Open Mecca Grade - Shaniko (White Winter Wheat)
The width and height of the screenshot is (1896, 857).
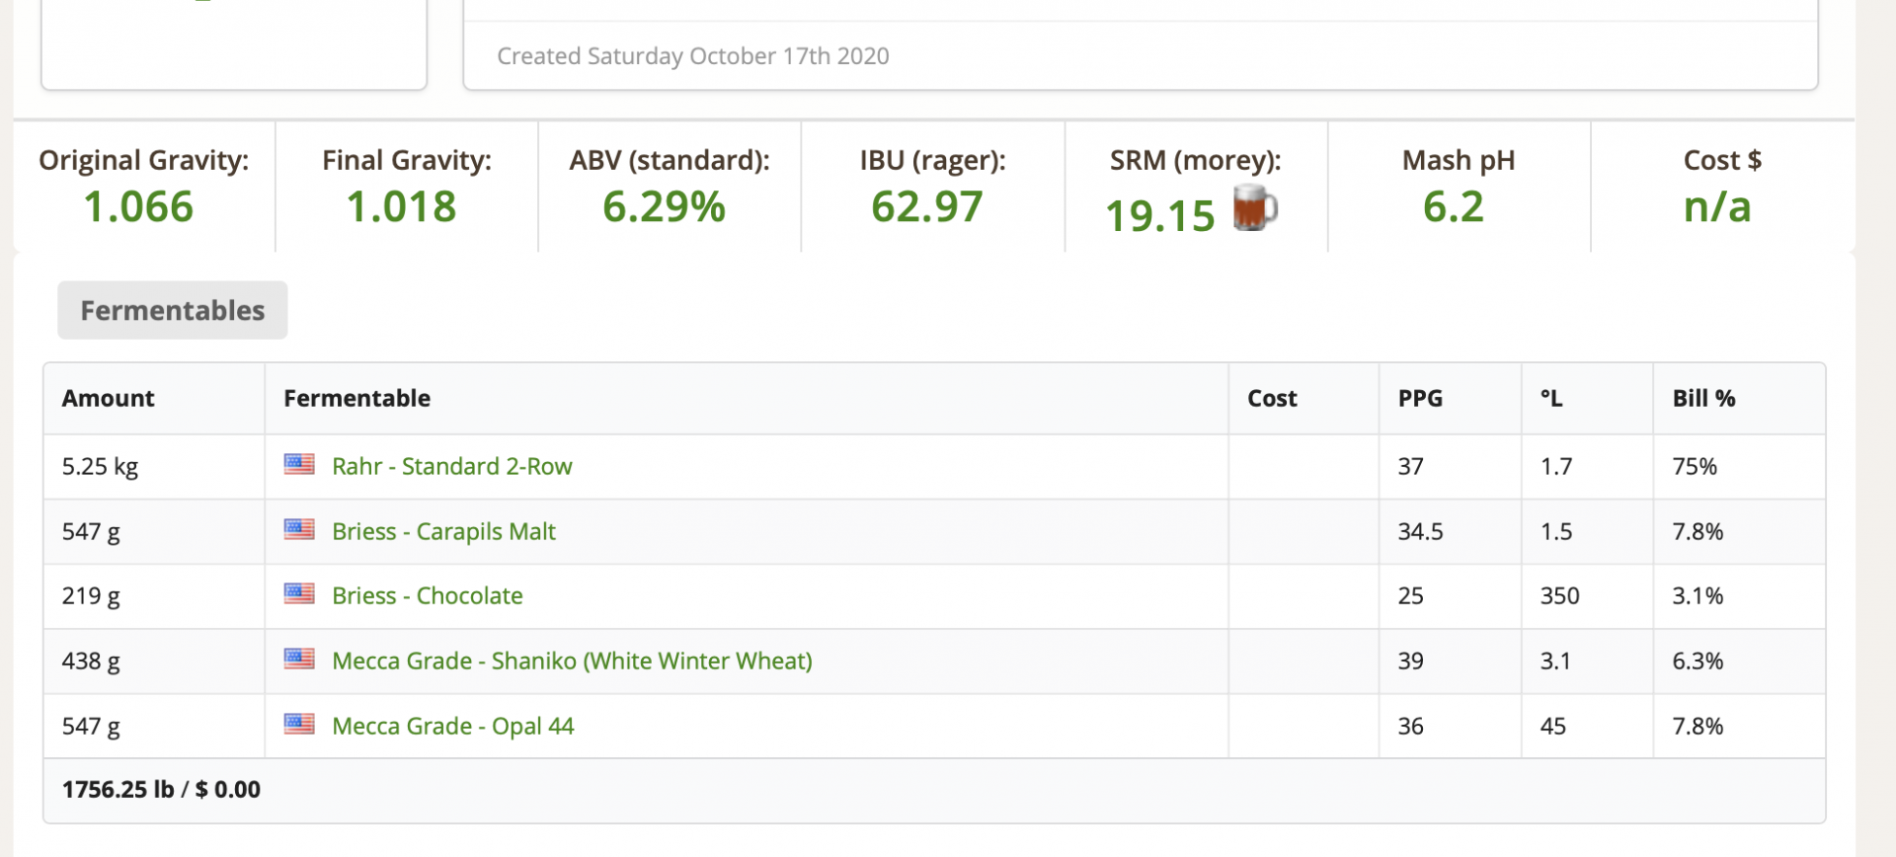pos(572,661)
